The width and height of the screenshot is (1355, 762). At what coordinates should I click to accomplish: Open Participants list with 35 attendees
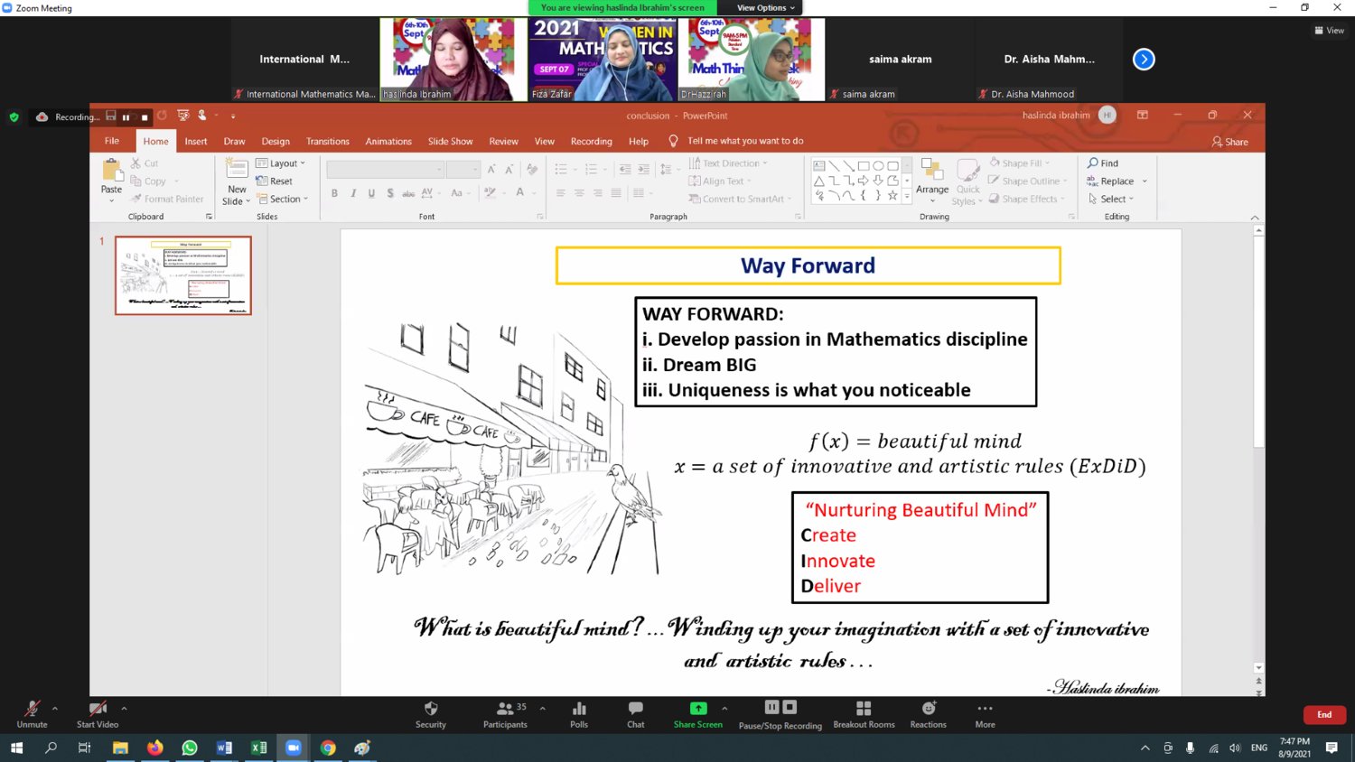click(506, 709)
